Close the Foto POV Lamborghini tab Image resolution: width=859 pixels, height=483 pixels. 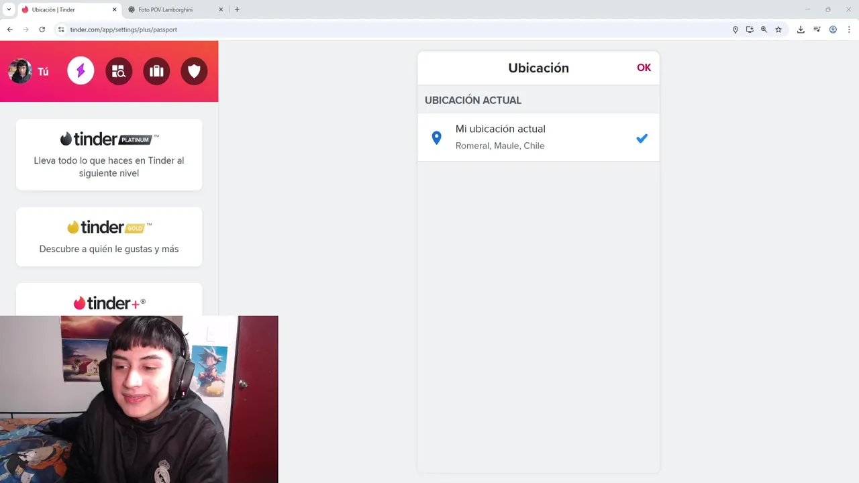point(221,9)
